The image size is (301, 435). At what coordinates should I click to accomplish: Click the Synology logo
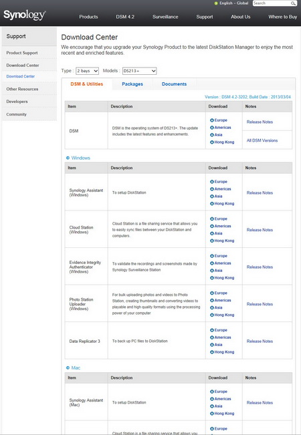[x=25, y=15]
